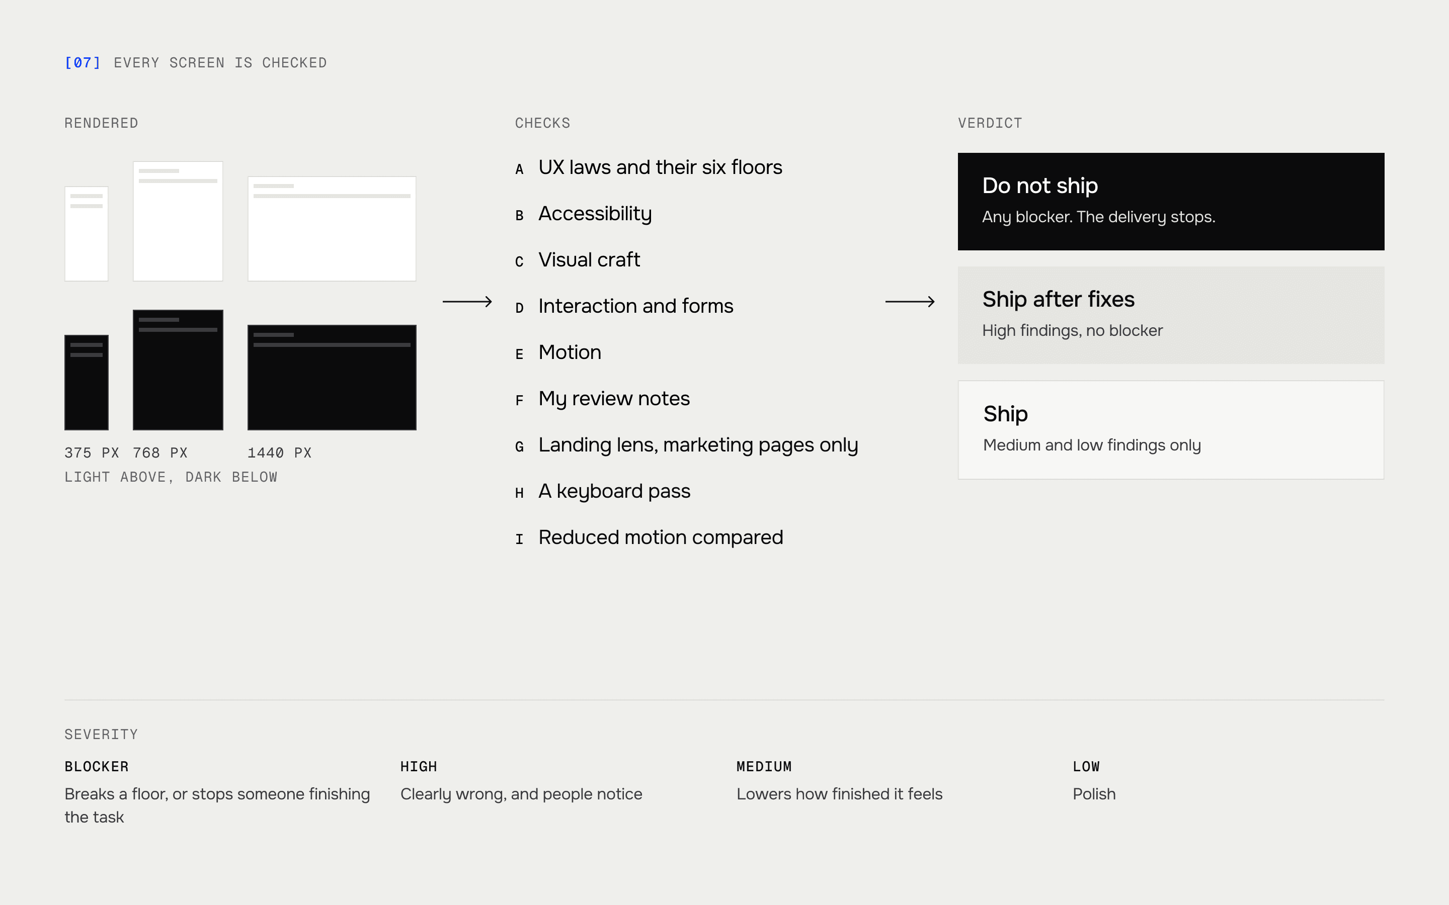Click 'LIGHT ABOVE, DARK BELOW' caption
The height and width of the screenshot is (905, 1449).
pos(171,477)
